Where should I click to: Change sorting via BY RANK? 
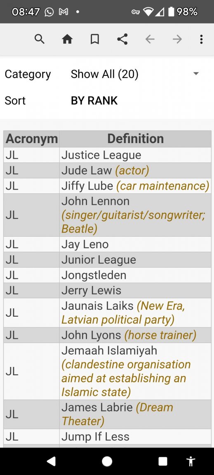94,101
